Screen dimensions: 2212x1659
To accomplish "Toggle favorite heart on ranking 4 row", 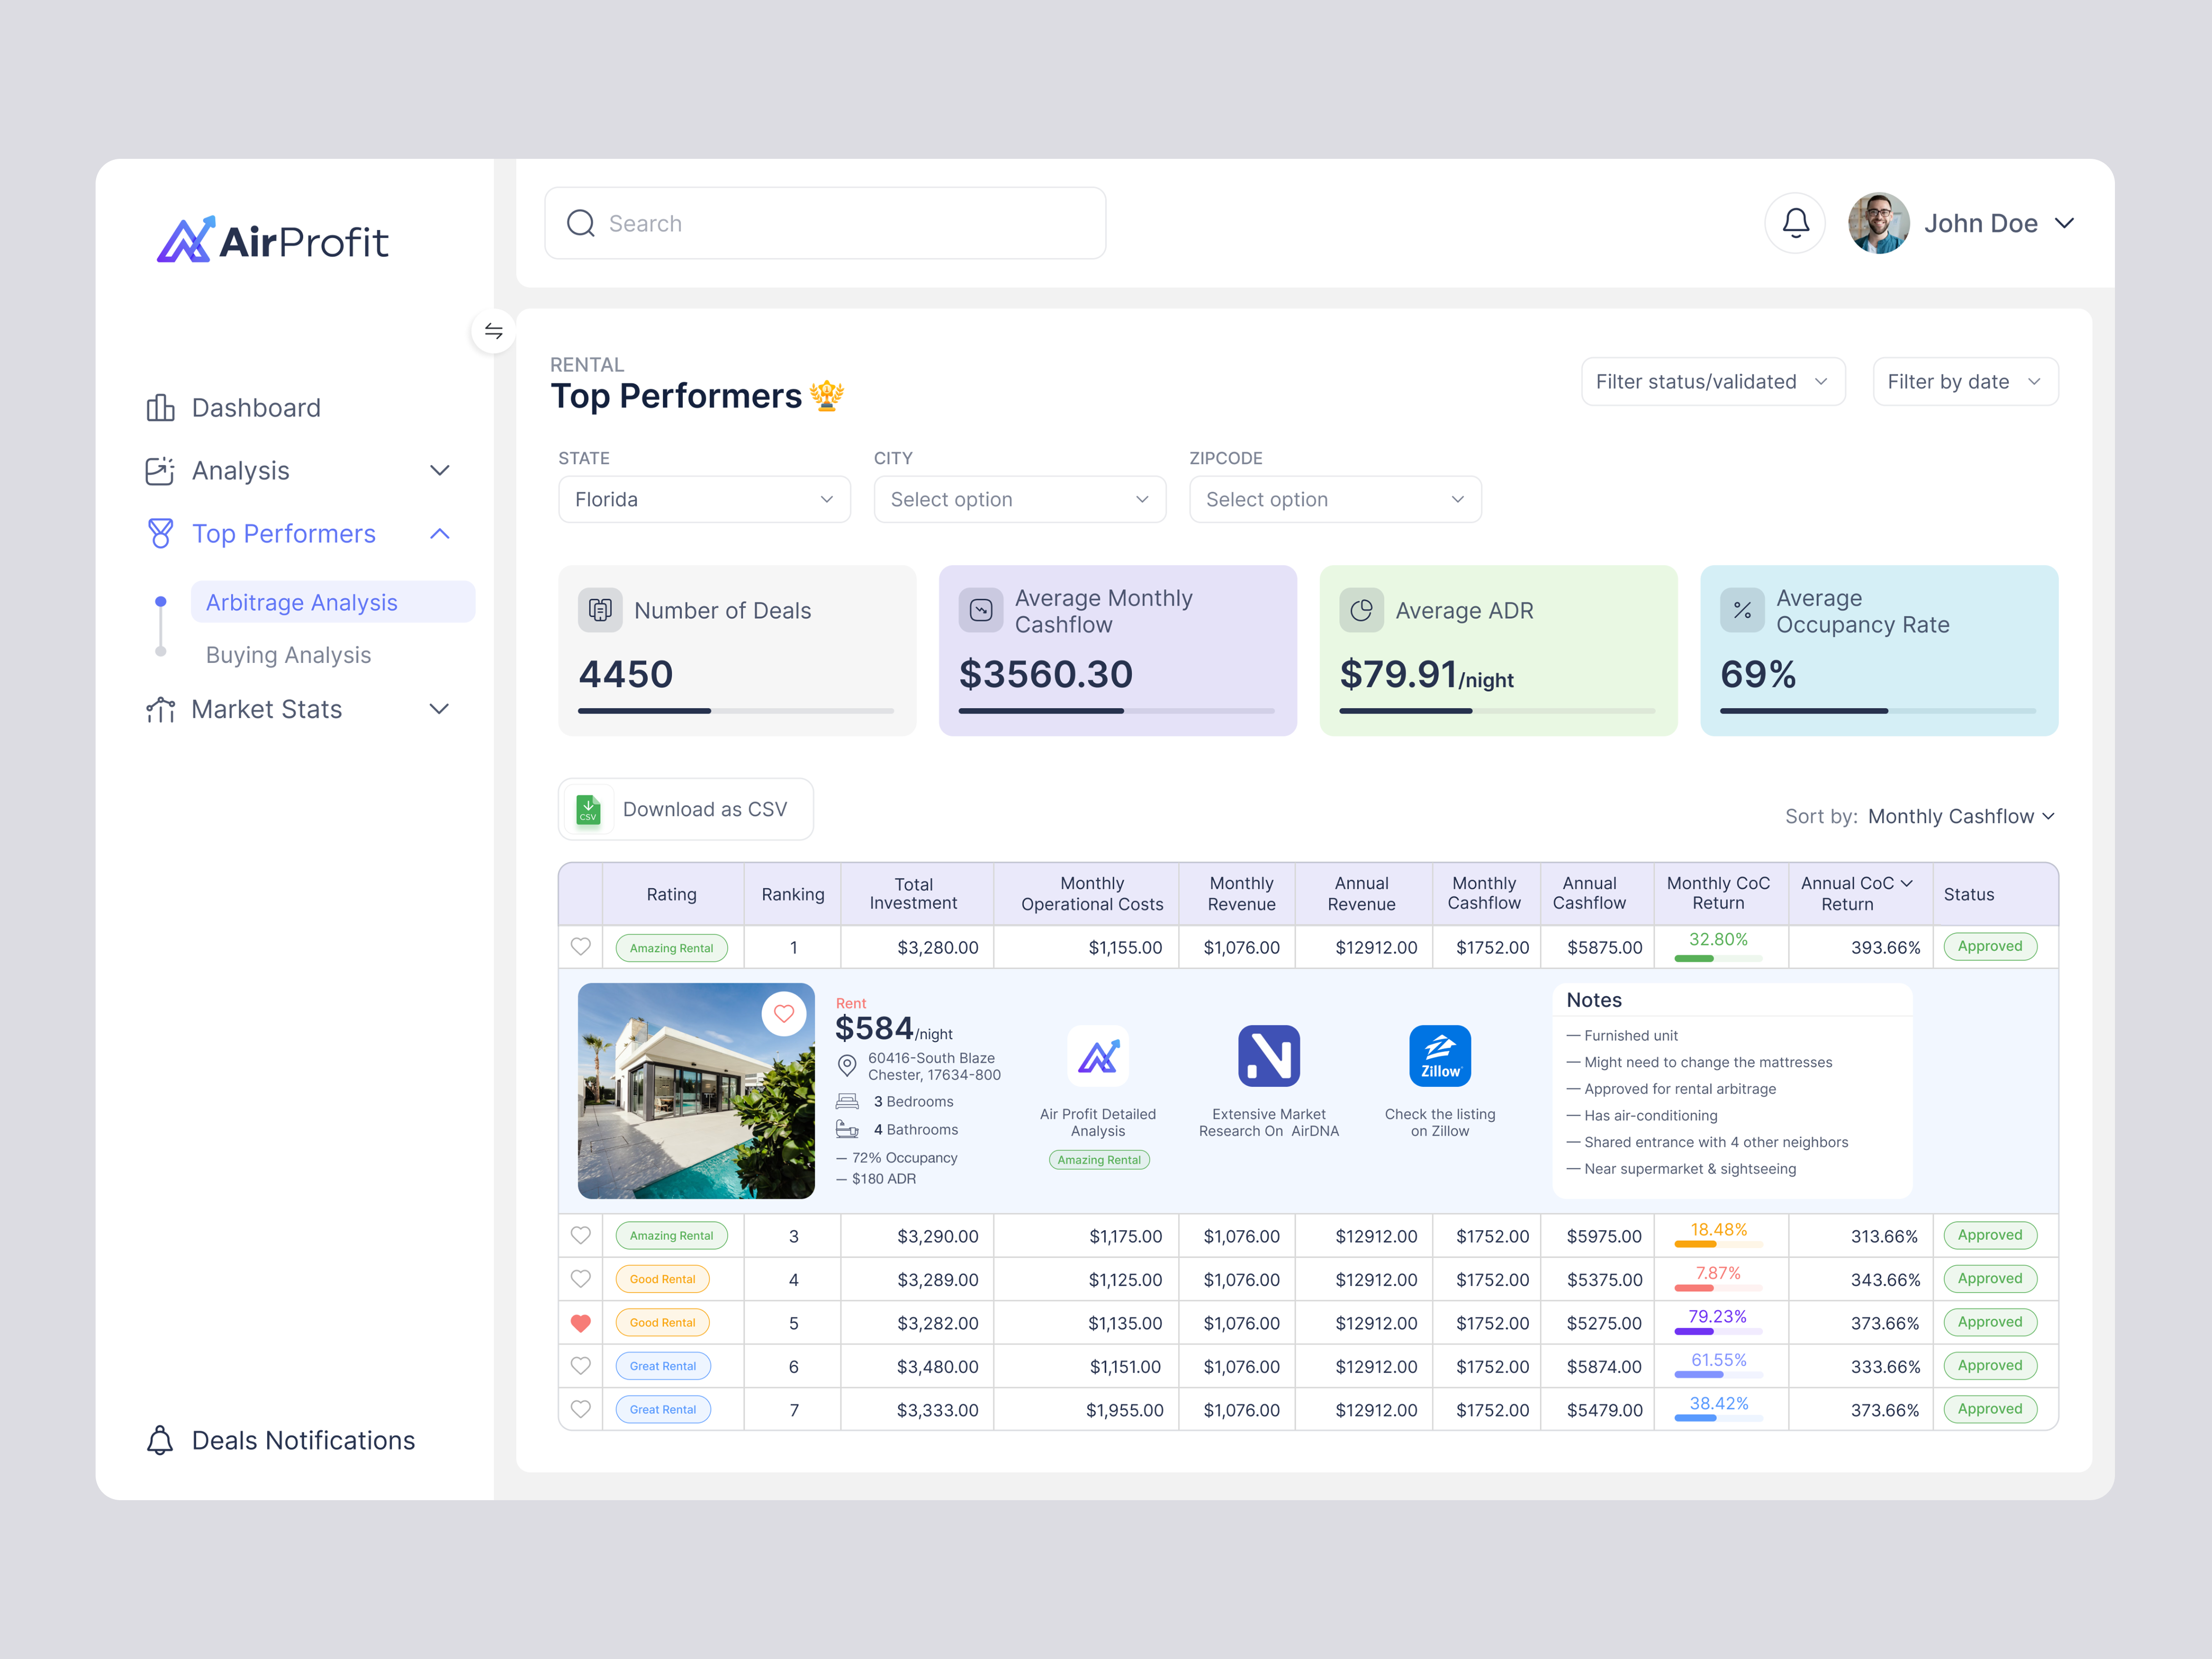I will click(581, 1278).
